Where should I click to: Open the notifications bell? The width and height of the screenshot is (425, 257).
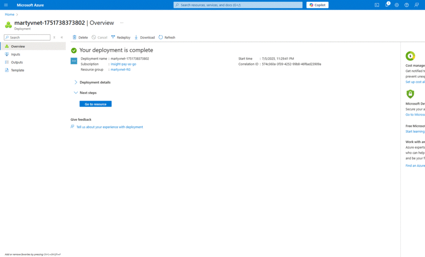point(387,5)
